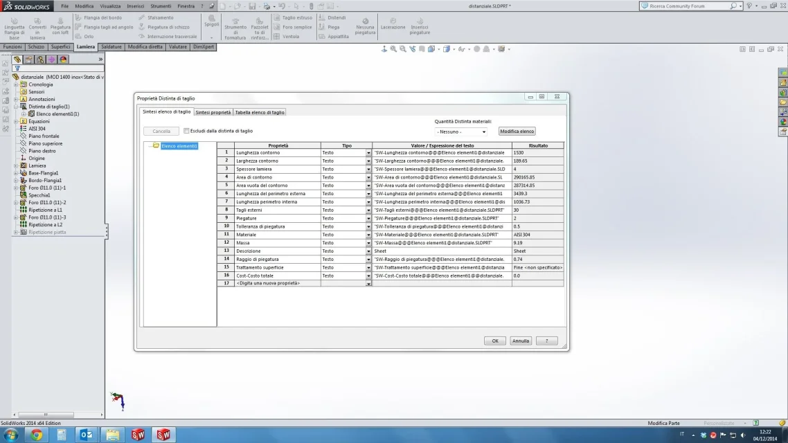Open Tipo dropdown for Materiale row
This screenshot has width=788, height=443.
pyautogui.click(x=368, y=235)
